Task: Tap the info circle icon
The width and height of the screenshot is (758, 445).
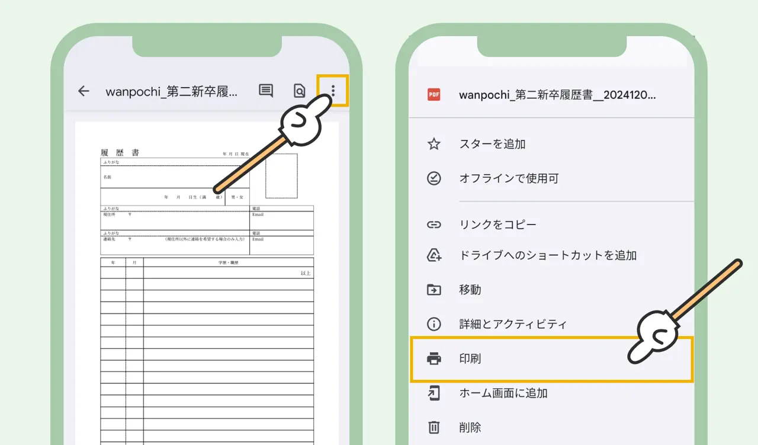Action: [x=434, y=324]
